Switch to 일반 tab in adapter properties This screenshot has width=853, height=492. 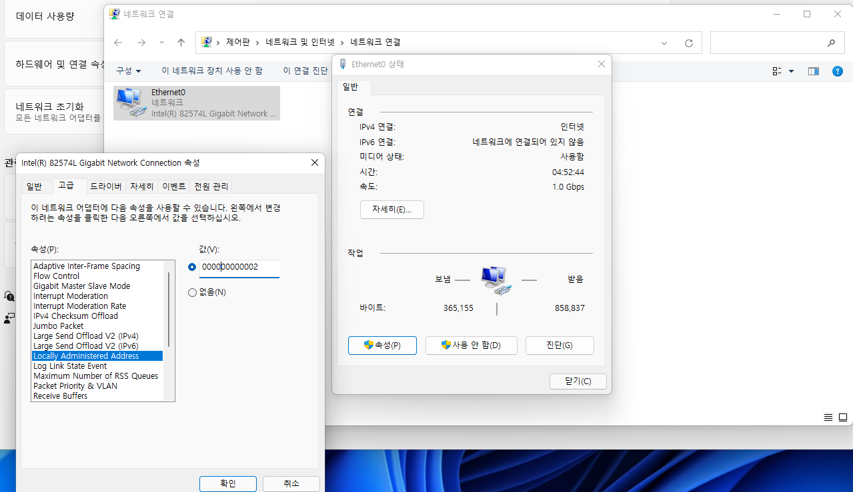34,186
